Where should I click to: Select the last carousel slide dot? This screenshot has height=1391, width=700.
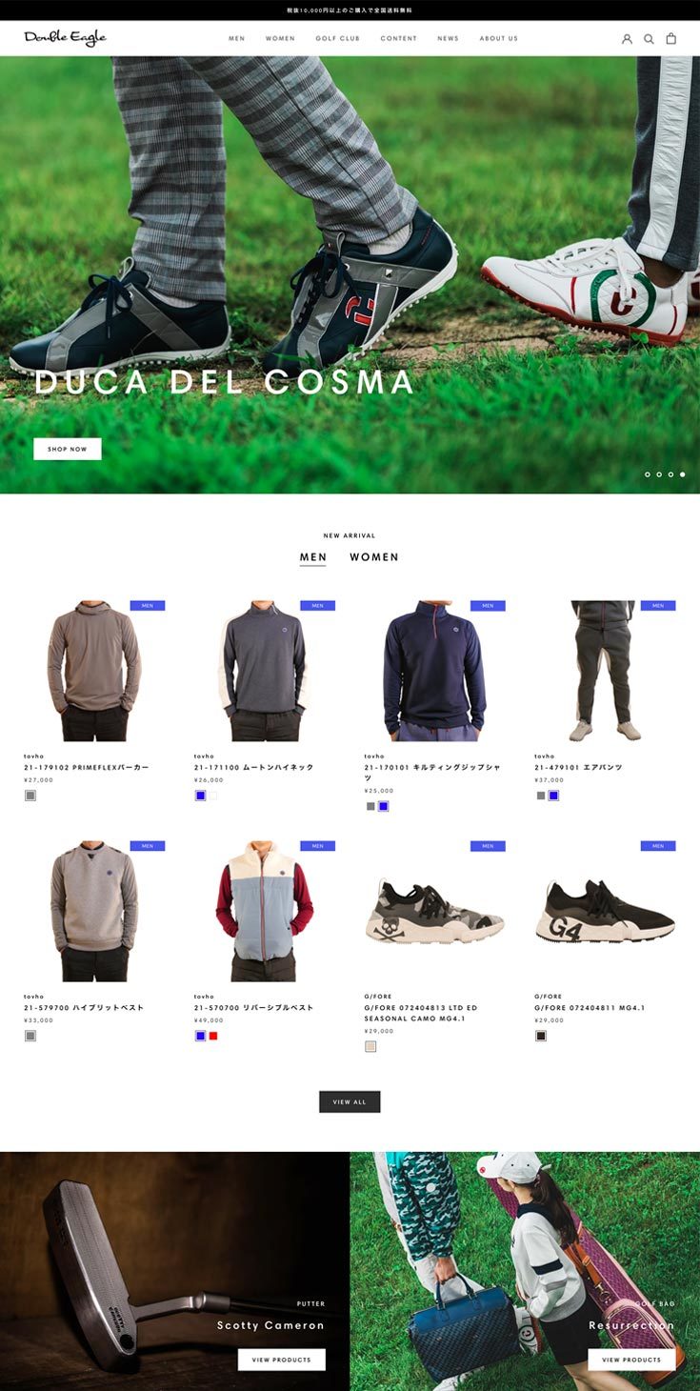click(682, 474)
